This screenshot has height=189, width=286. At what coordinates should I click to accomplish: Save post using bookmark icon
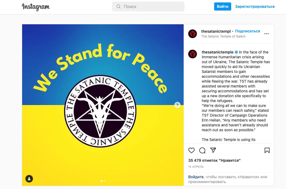point(267,150)
